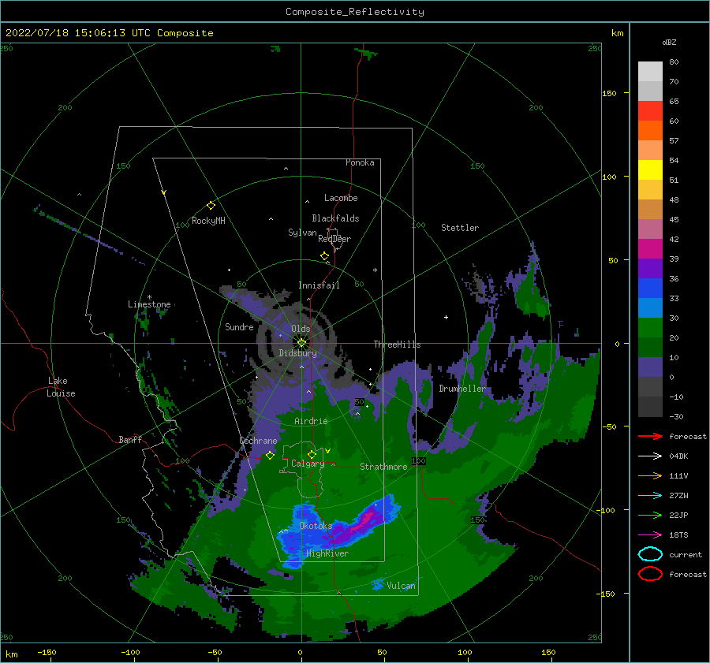Select the orange 60-57 dBZ swatch
Image resolution: width=710 pixels, height=663 pixels.
point(650,130)
